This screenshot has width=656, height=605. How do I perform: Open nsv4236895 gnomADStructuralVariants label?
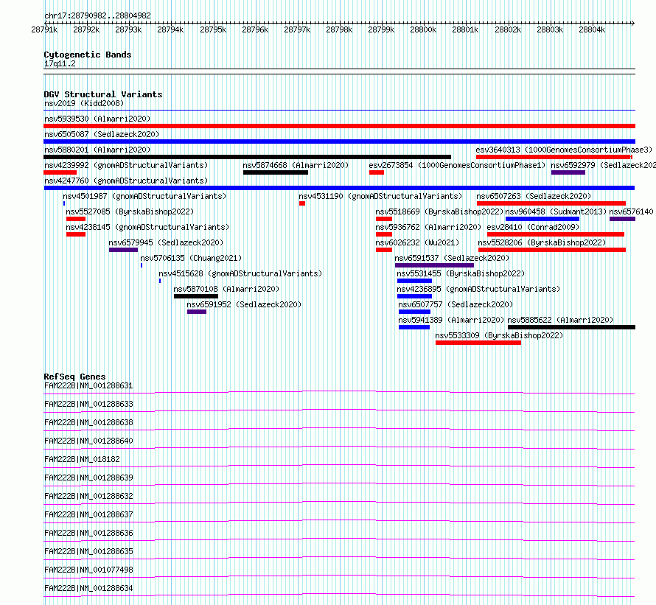coord(478,289)
